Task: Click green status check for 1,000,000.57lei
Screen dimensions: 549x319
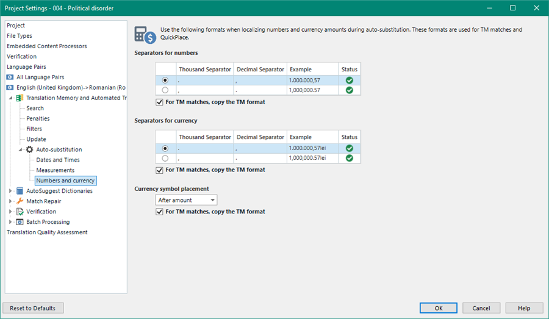Action: [x=349, y=158]
